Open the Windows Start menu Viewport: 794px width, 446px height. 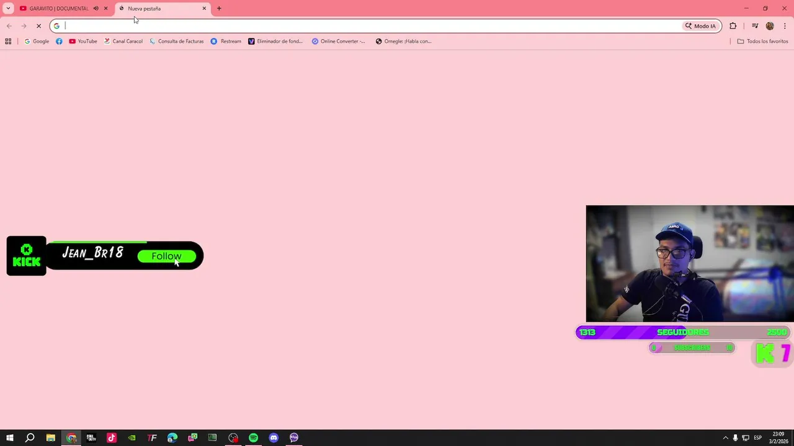(10, 438)
